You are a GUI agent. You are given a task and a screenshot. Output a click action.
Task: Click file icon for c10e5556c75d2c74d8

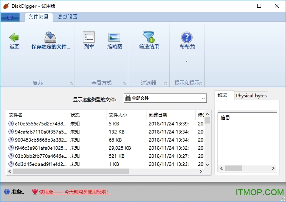[x=11, y=124]
